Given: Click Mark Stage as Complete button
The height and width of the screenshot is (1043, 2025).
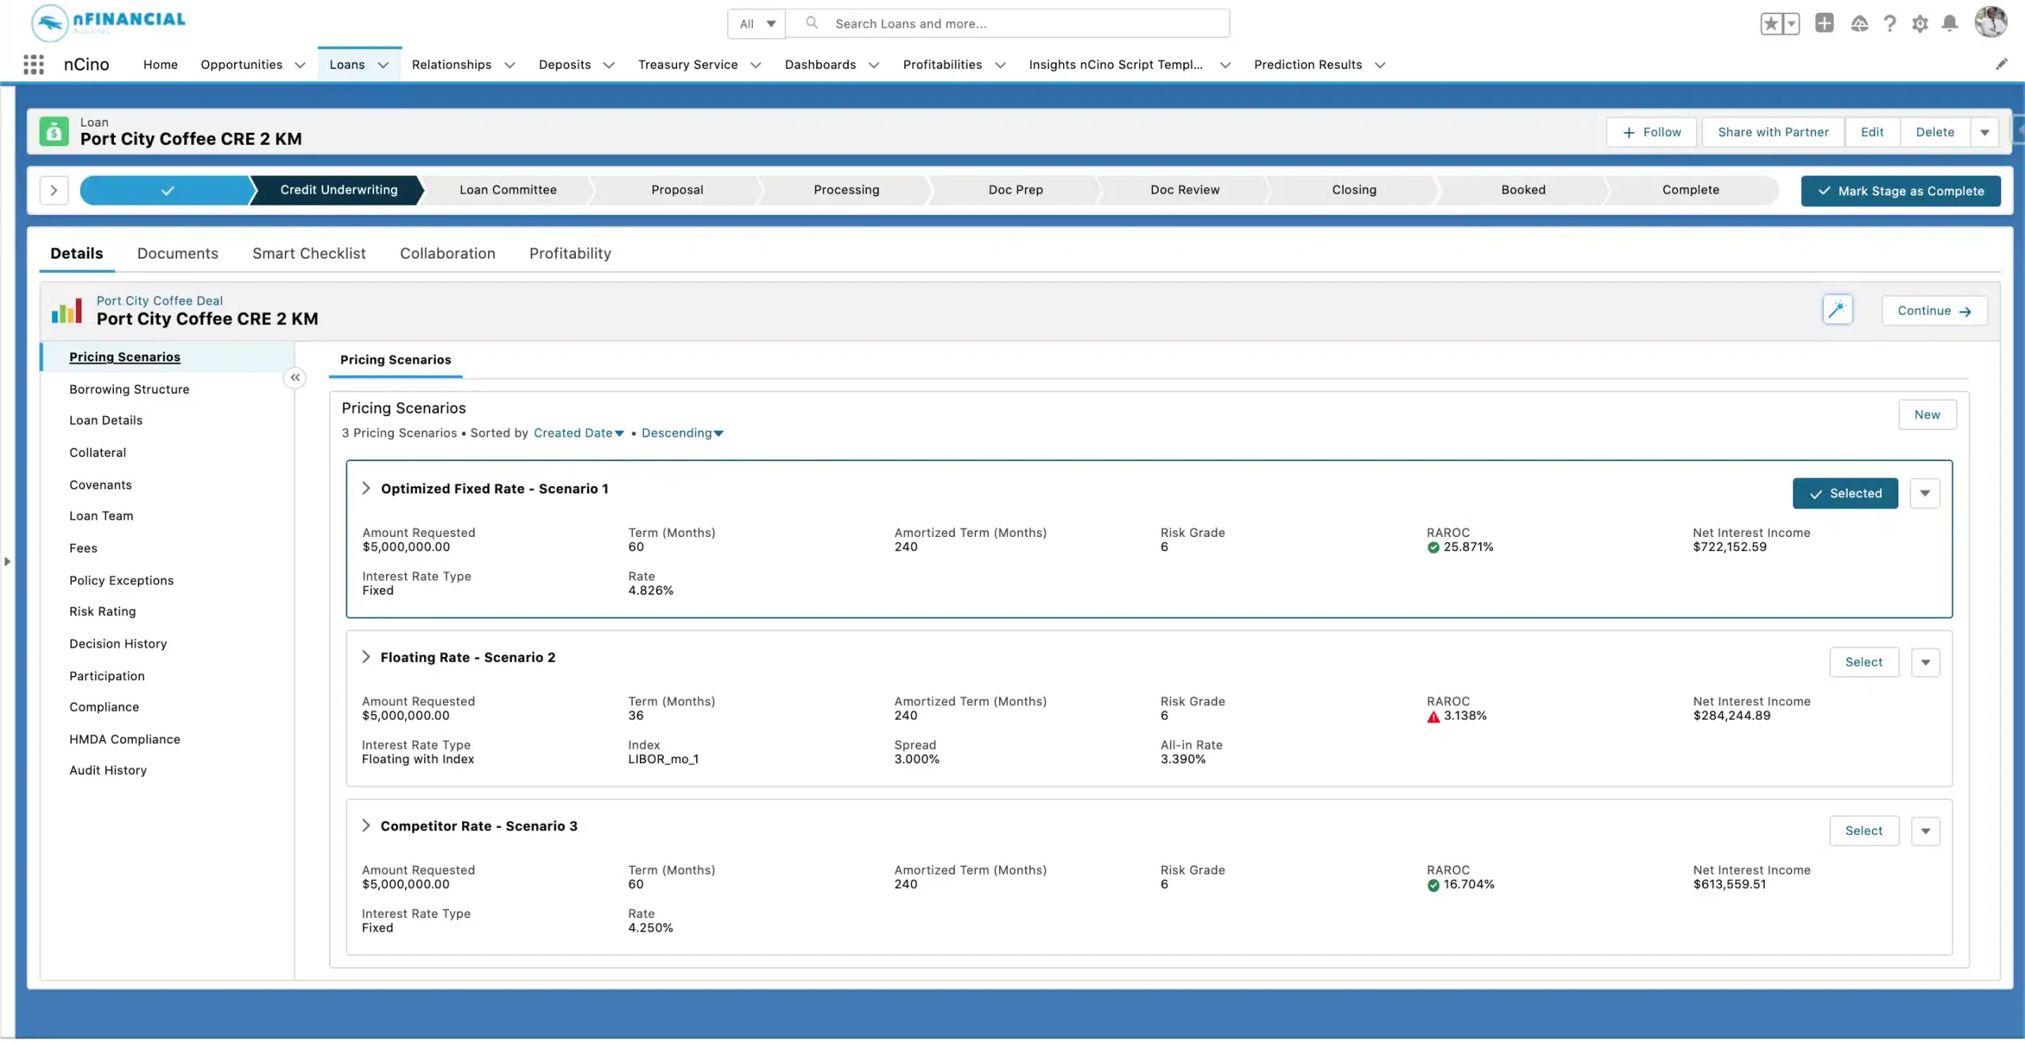Looking at the screenshot, I should click(x=1900, y=191).
